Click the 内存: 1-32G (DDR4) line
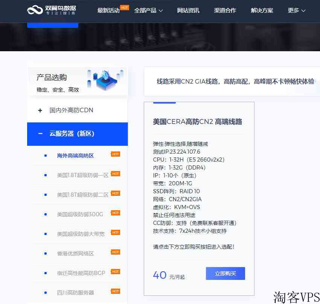 179,168
